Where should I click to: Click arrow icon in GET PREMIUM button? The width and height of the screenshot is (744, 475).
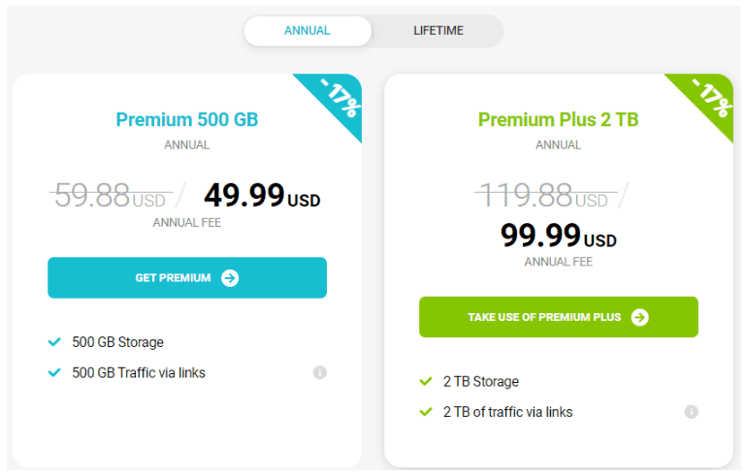(230, 278)
